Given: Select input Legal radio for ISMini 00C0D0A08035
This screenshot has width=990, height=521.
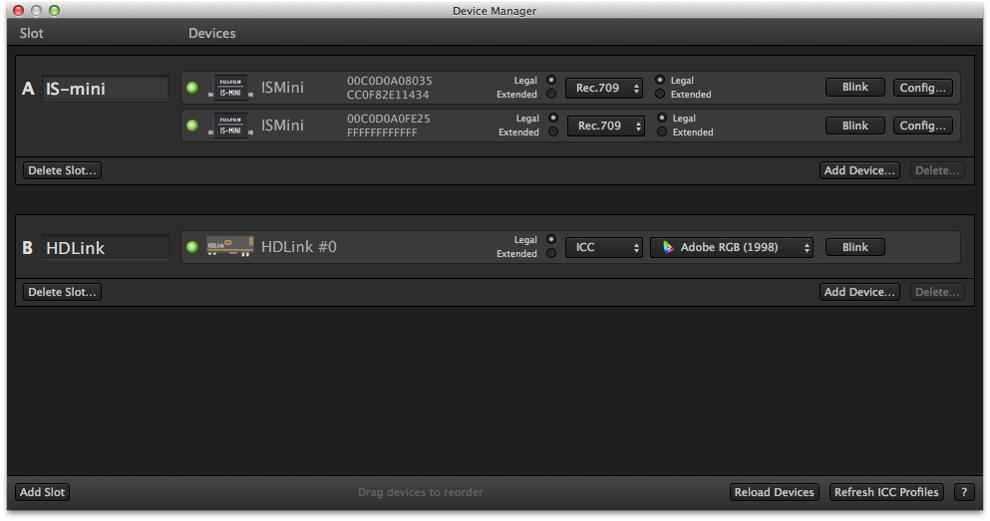Looking at the screenshot, I should click(551, 80).
